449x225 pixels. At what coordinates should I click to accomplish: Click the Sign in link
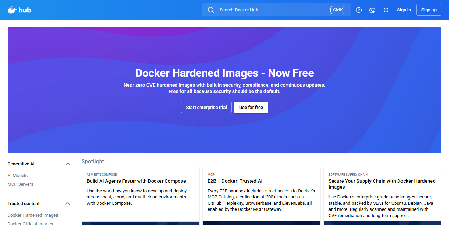(x=404, y=10)
